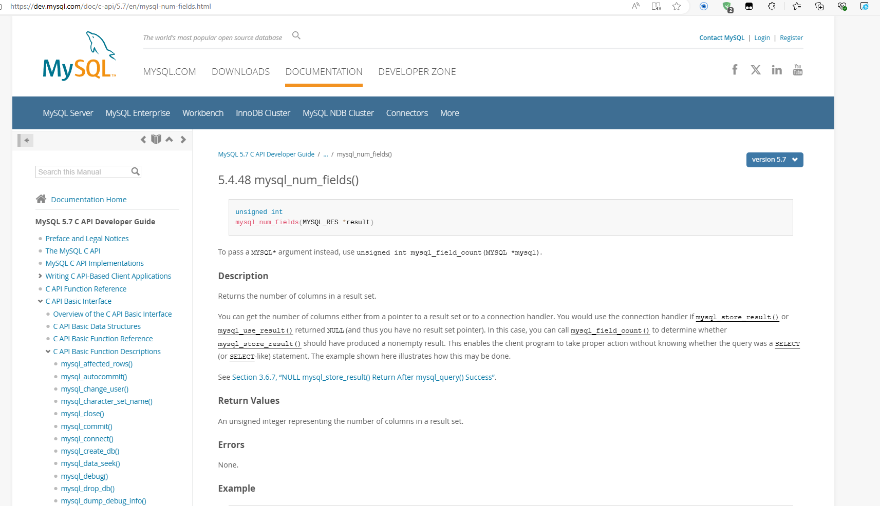This screenshot has width=880, height=506.
Task: Select MySQL Server menu item
Action: [68, 113]
